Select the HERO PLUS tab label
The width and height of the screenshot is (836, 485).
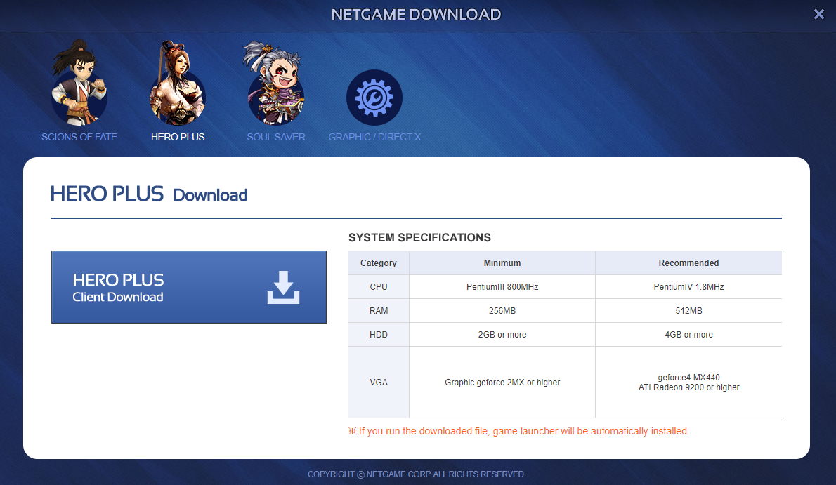click(x=178, y=137)
